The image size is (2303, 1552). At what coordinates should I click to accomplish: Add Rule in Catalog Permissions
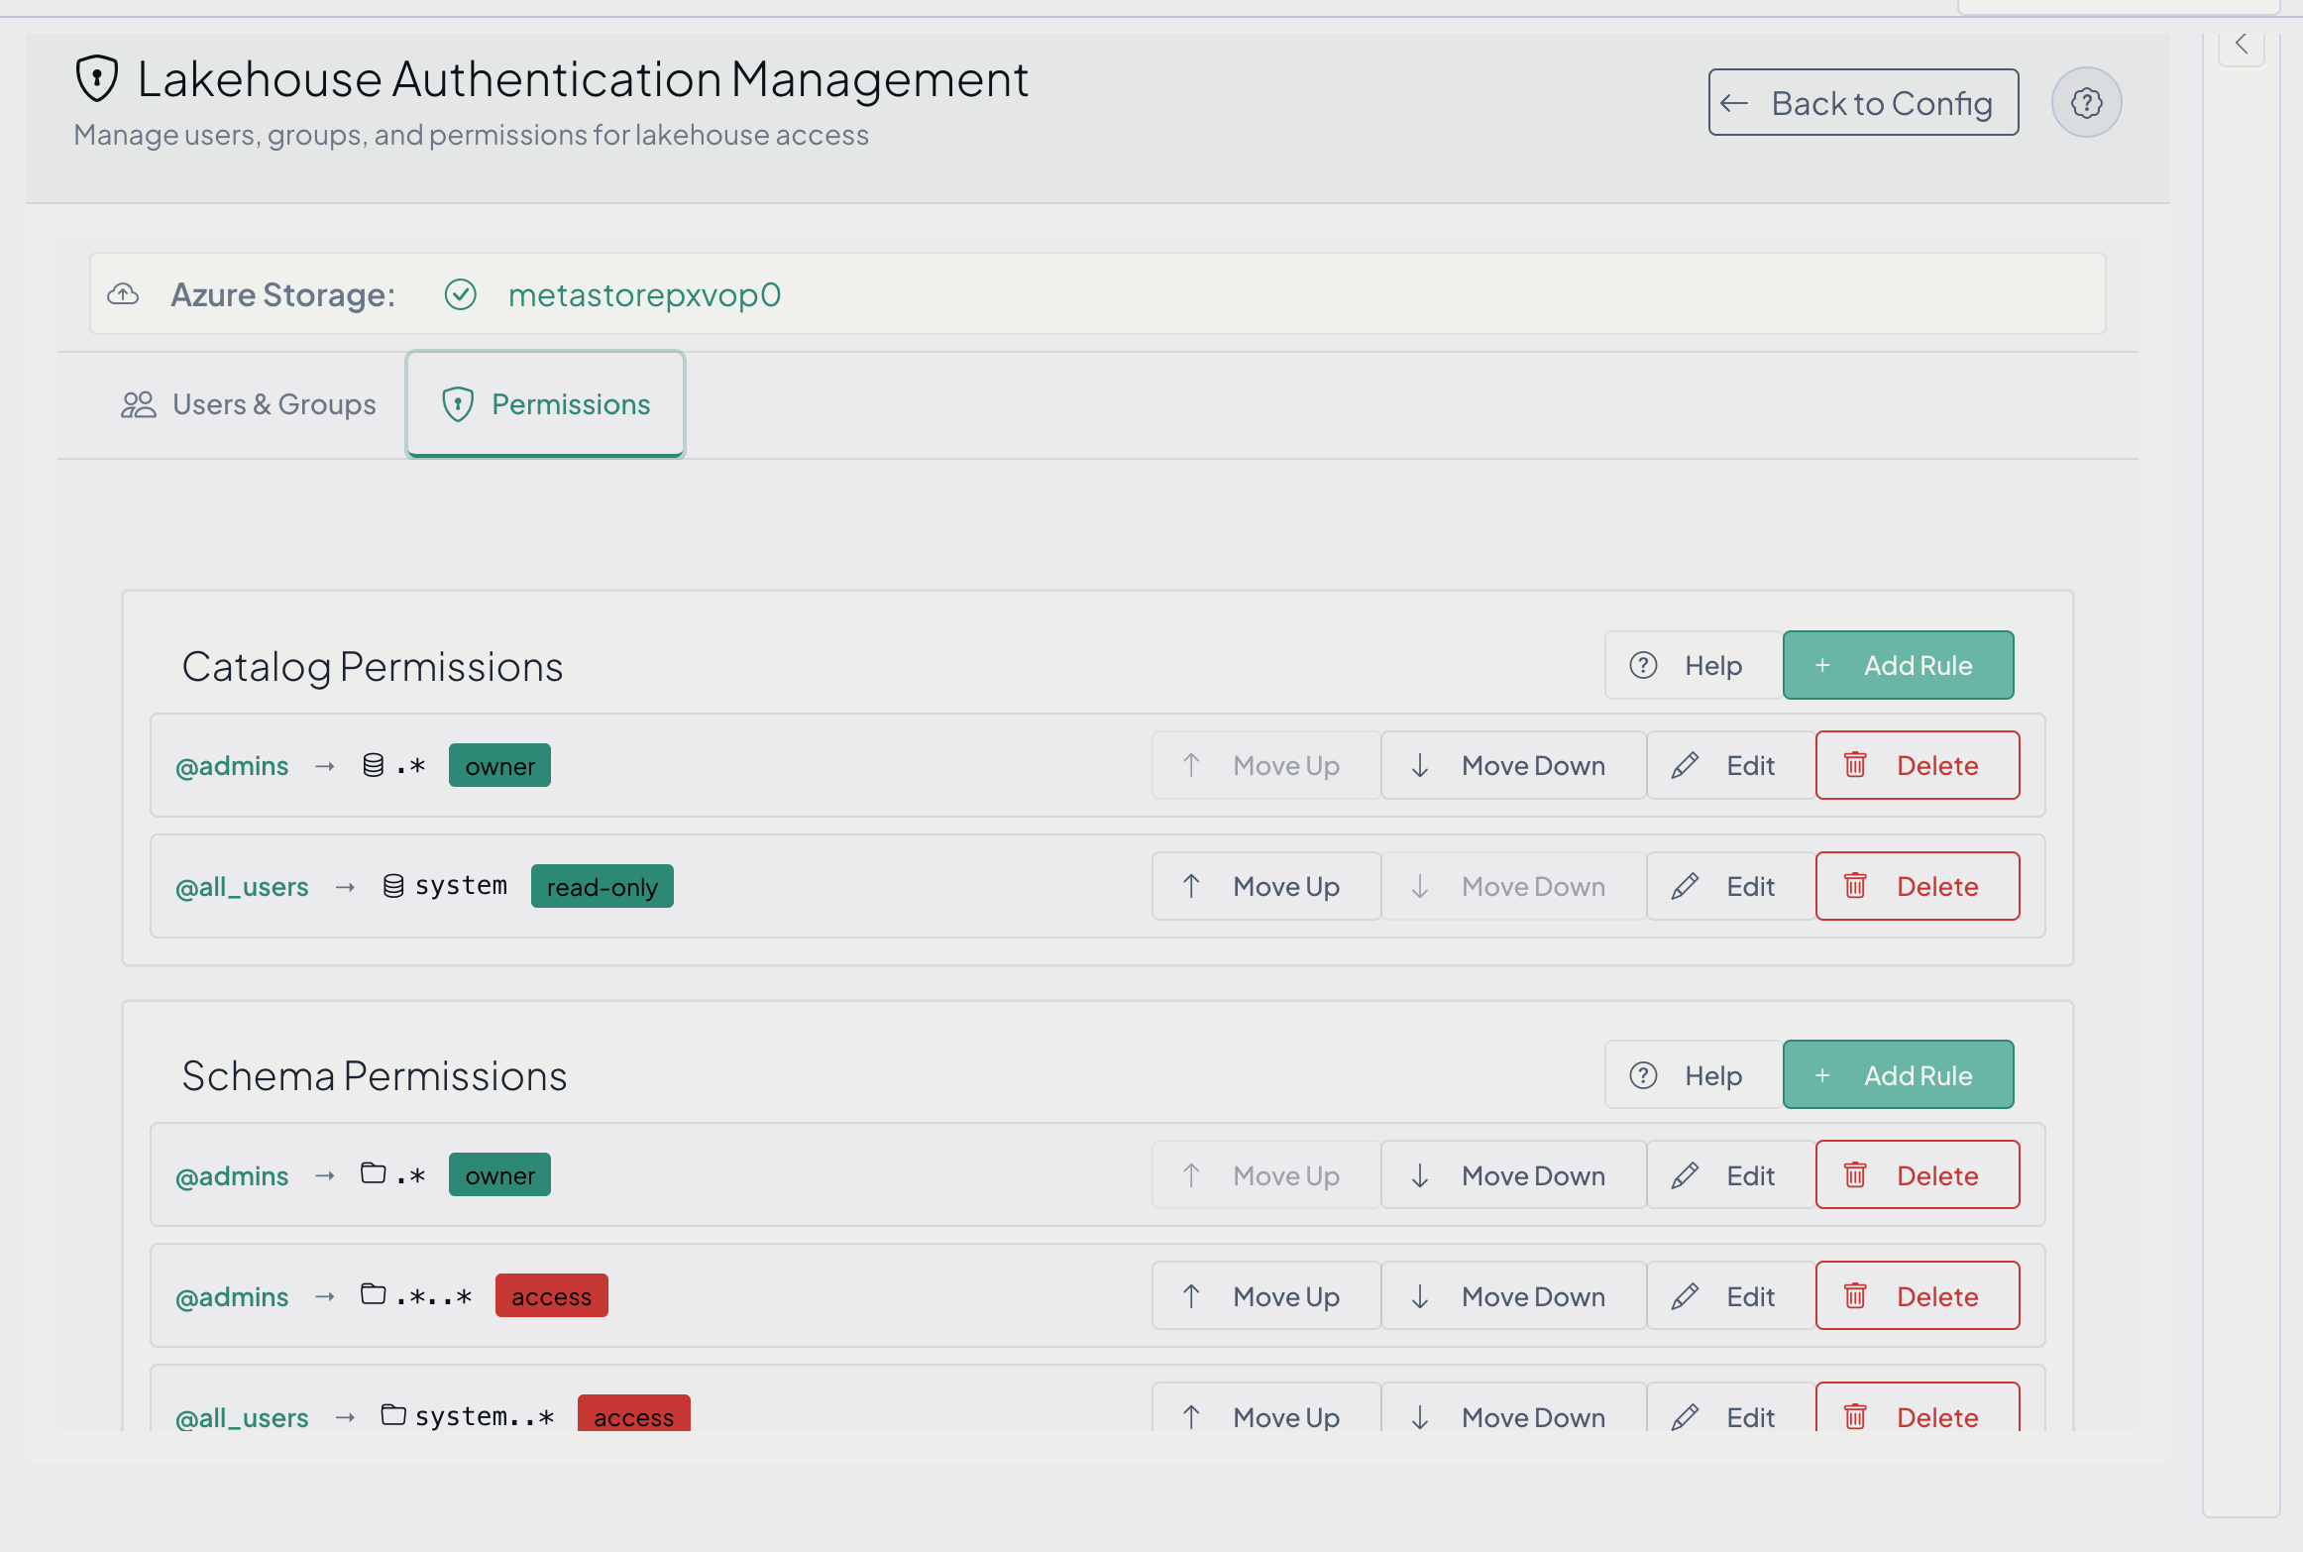click(x=1898, y=665)
